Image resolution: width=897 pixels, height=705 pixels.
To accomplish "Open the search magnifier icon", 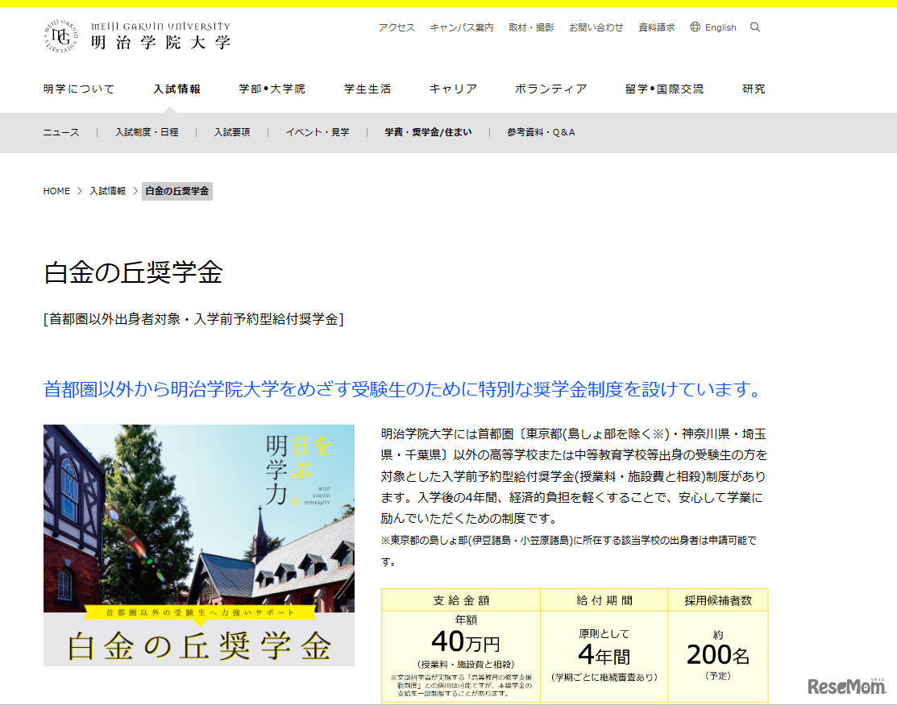I will point(754,27).
